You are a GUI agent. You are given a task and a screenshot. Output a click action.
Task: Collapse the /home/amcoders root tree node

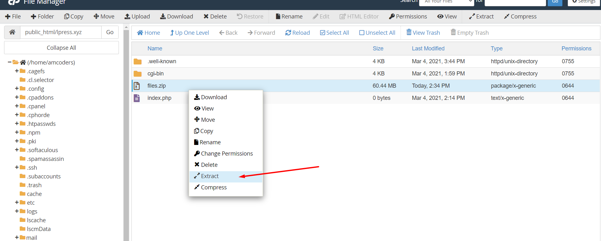(x=9, y=62)
